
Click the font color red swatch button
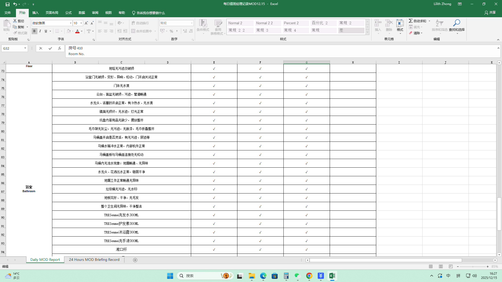tap(77, 31)
